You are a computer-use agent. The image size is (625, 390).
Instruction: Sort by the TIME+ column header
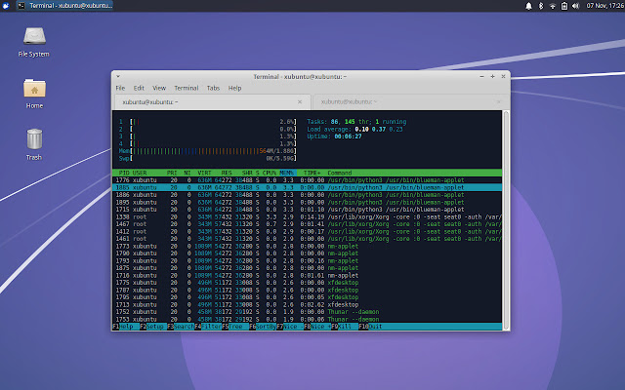tap(312, 173)
